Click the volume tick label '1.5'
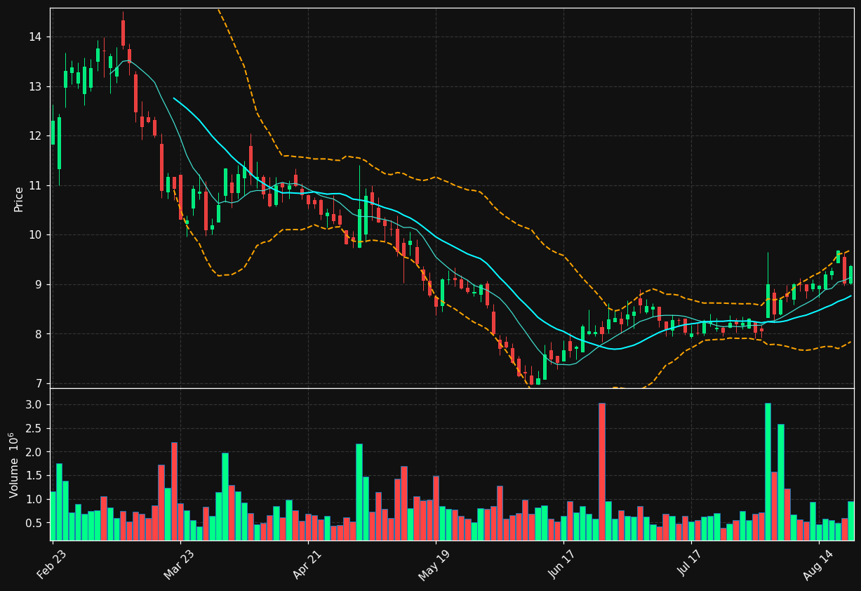 pos(34,476)
